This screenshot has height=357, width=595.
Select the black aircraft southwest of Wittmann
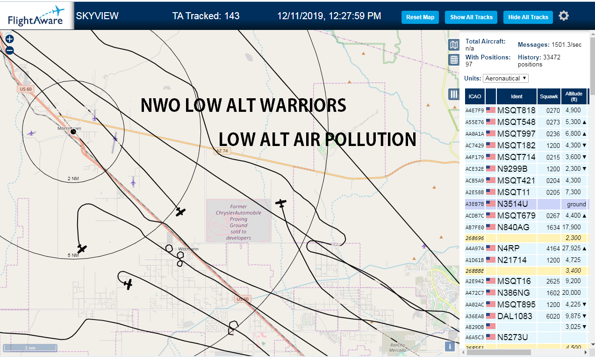[128, 284]
